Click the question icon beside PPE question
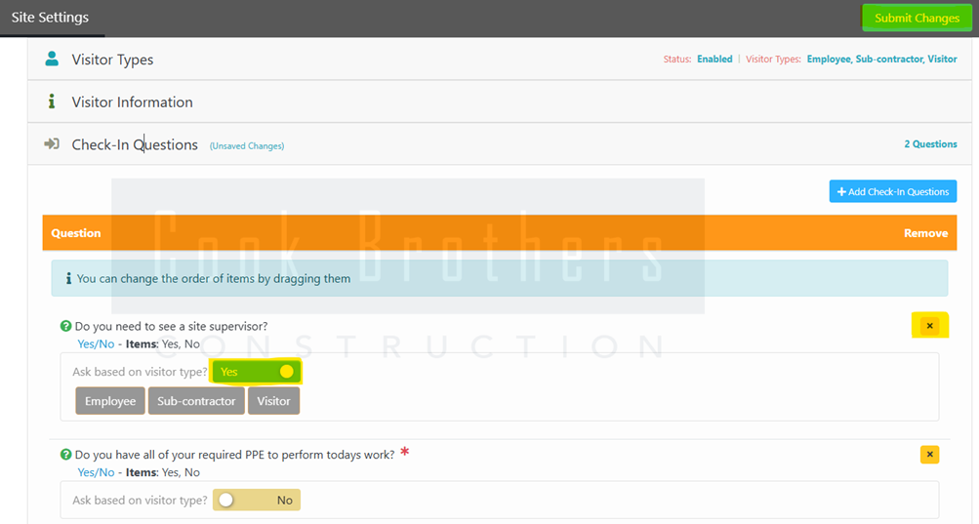Viewport: 979px width, 524px height. (x=65, y=455)
